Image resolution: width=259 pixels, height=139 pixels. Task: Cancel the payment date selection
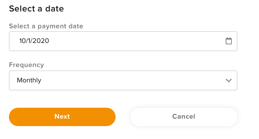(x=184, y=117)
